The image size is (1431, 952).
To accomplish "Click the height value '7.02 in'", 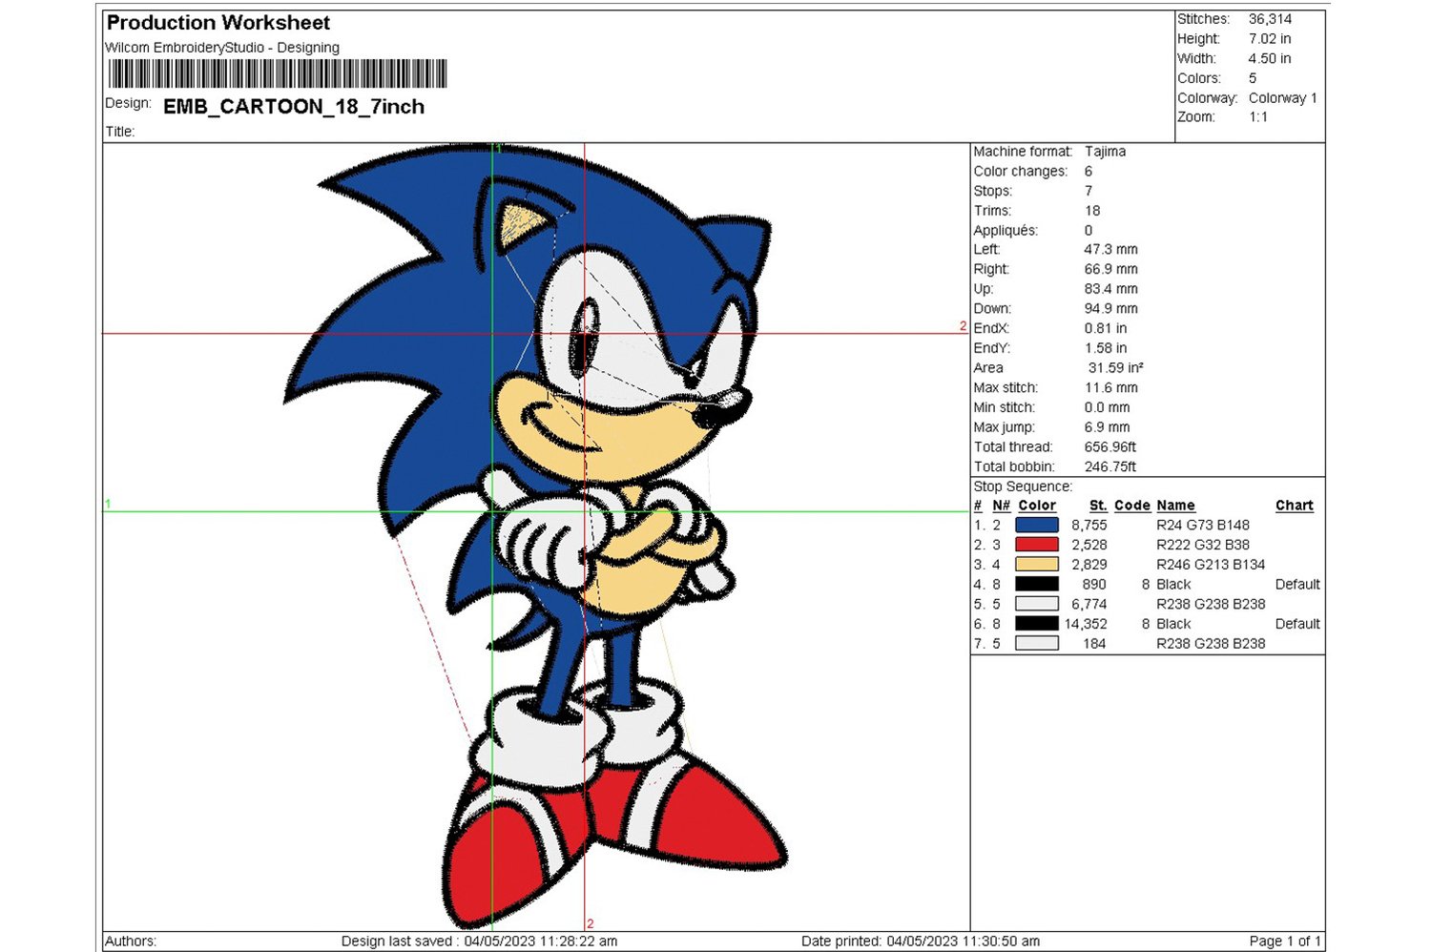I will 1270,39.
